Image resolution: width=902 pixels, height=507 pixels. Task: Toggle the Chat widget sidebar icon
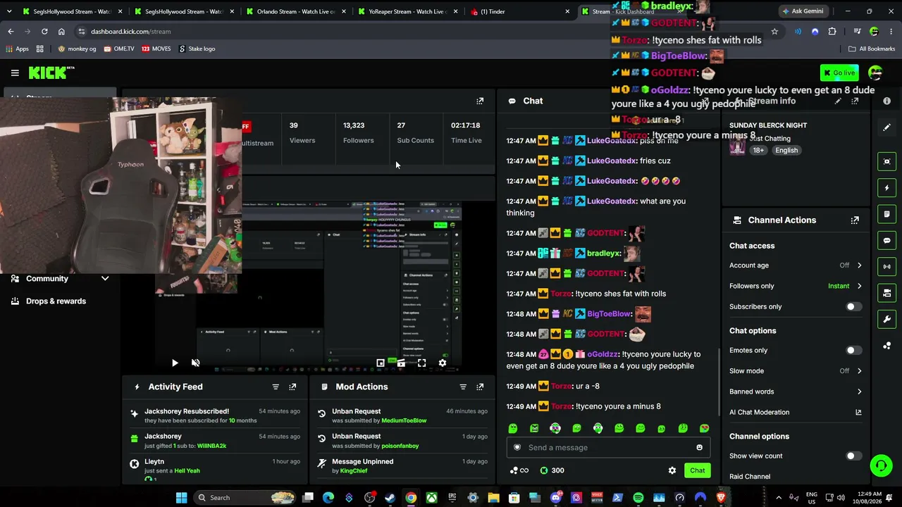[887, 240]
